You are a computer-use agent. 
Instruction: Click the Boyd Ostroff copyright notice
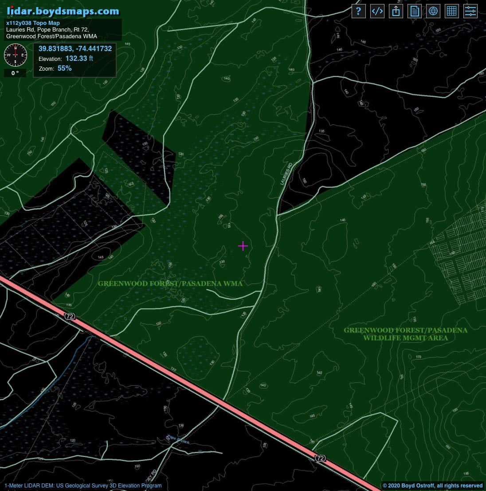[432, 485]
